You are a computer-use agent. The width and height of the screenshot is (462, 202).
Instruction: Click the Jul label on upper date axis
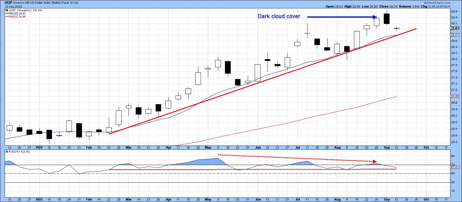297,147
